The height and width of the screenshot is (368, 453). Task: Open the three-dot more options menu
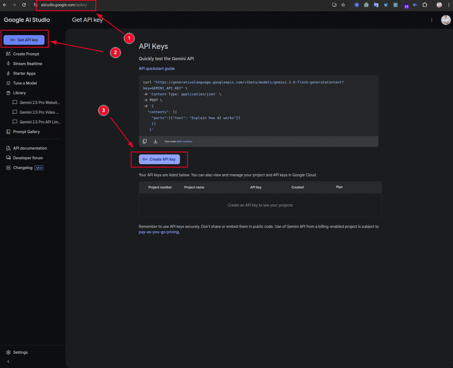point(432,20)
